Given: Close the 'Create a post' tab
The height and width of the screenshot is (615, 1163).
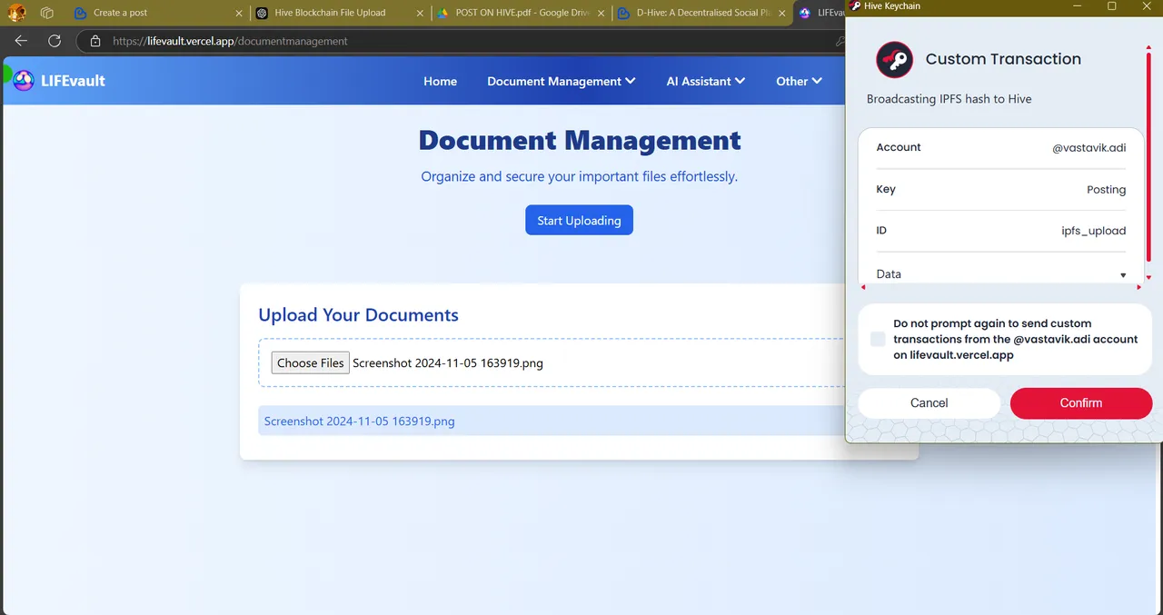Looking at the screenshot, I should click(x=239, y=13).
